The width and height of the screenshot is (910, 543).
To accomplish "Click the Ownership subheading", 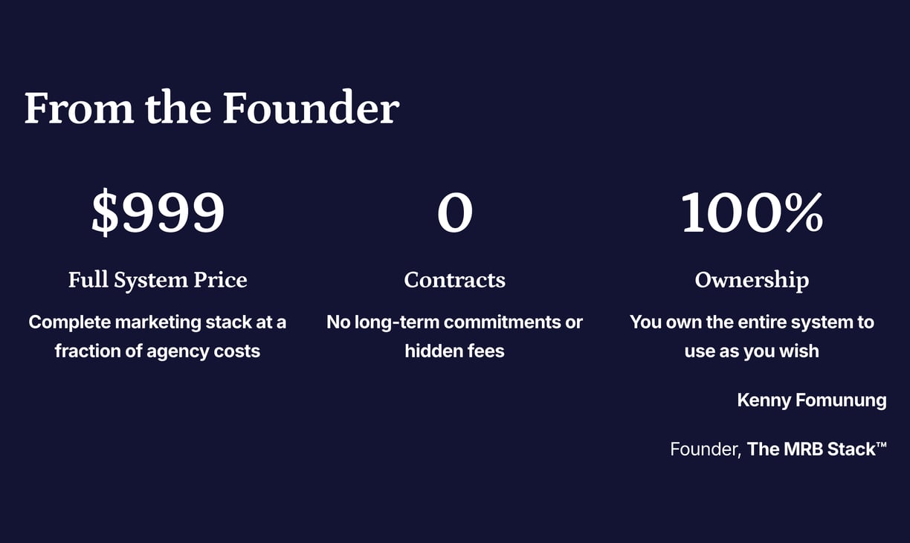I will pos(752,280).
